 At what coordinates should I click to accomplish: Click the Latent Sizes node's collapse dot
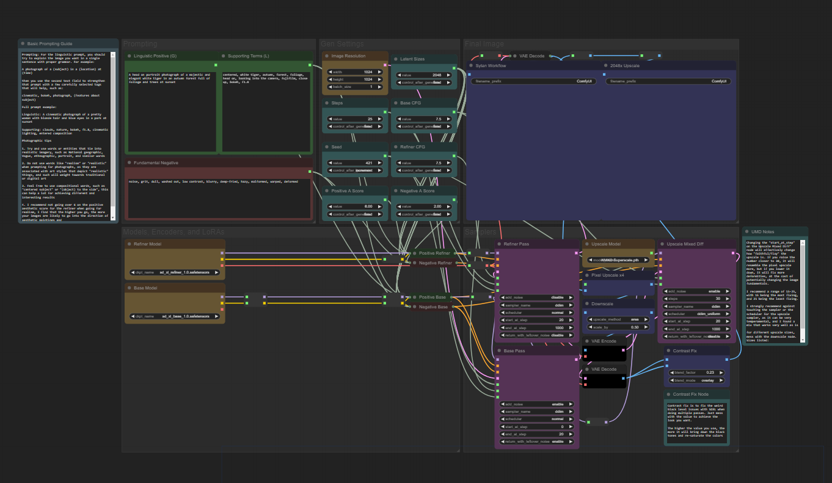[x=396, y=59]
